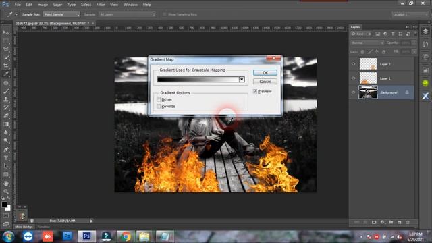Click the Windows Start button
Screen dimensions: 432x243
coord(9,237)
